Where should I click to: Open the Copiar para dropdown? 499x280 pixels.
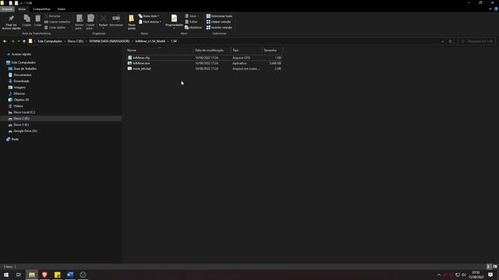tap(90, 22)
